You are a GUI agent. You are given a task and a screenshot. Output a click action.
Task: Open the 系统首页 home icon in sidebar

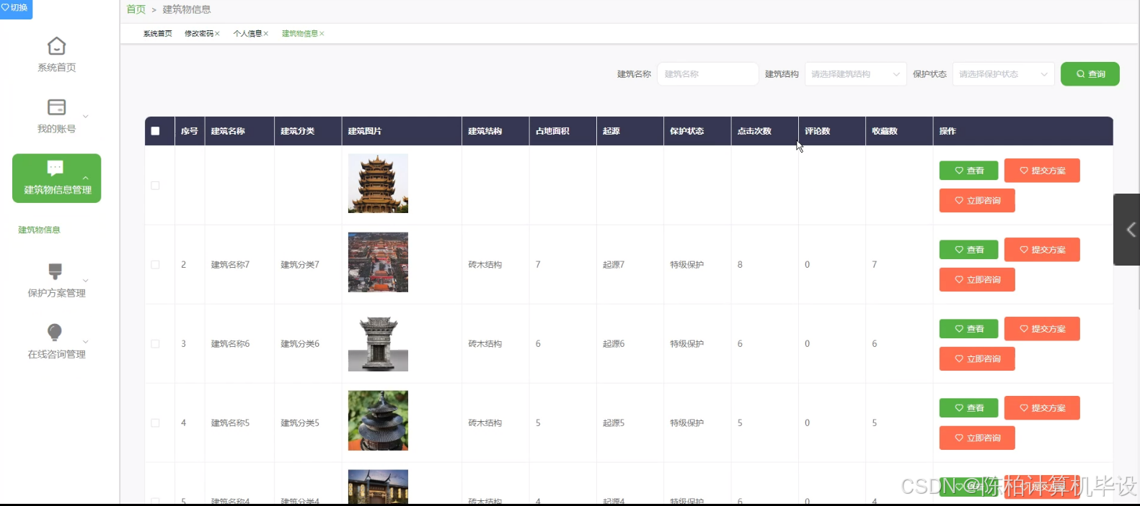(x=56, y=46)
